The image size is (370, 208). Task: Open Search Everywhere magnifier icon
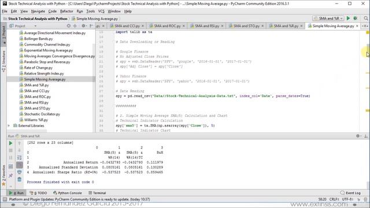pyautogui.click(x=366, y=18)
